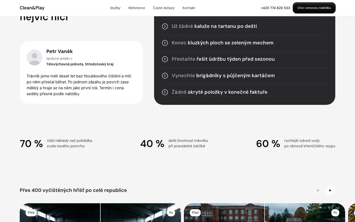The width and height of the screenshot is (355, 222).
Task: Click the "Před" label on the school photo
Action: coord(195,213)
